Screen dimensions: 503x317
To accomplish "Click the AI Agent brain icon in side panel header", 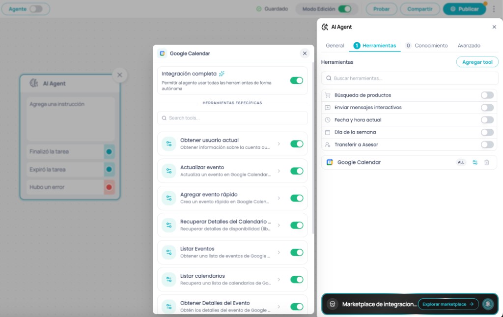I will (325, 27).
